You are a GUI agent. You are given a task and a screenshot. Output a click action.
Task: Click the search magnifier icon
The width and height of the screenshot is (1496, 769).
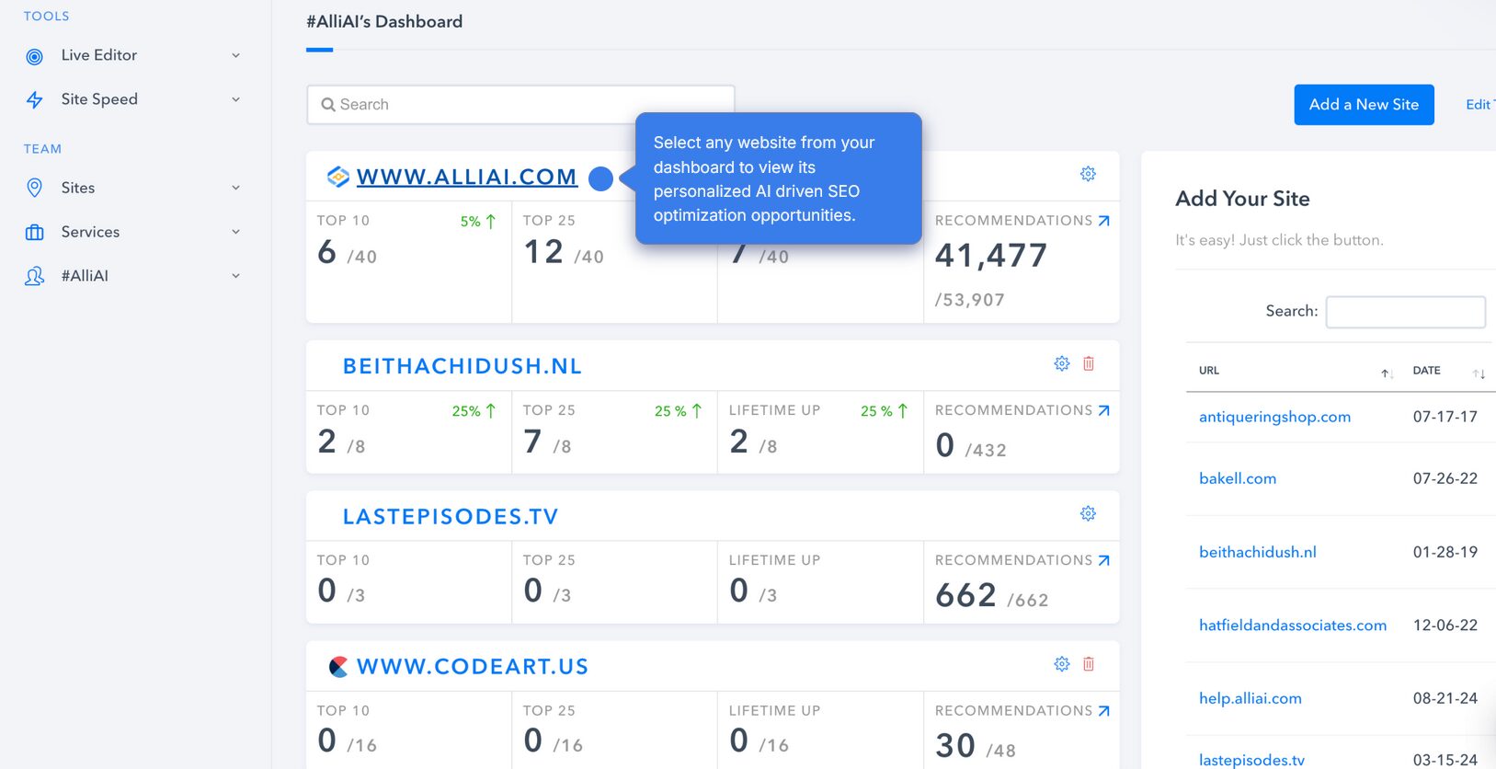tap(327, 105)
